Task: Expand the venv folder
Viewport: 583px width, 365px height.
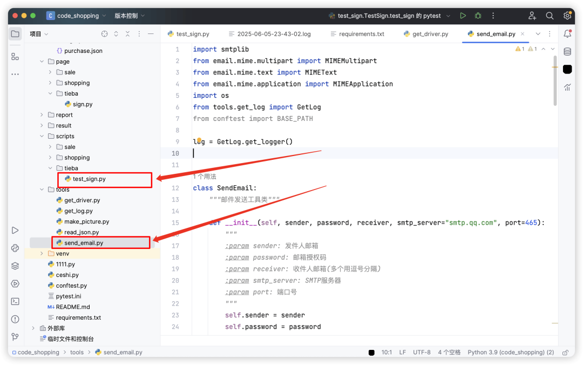Action: (42, 254)
